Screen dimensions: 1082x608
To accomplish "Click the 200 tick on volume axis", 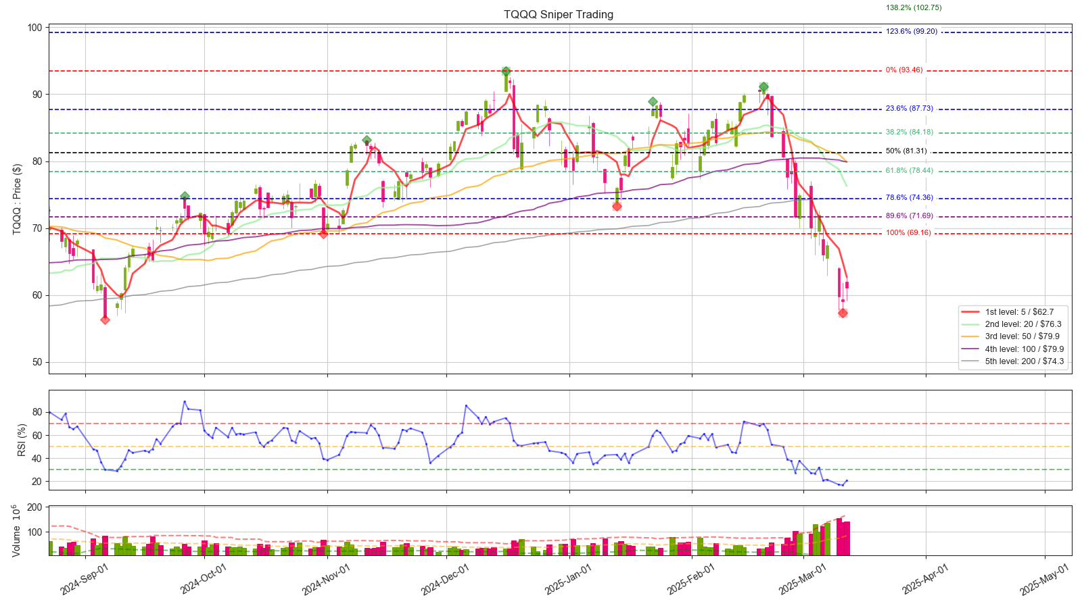I will [x=35, y=507].
